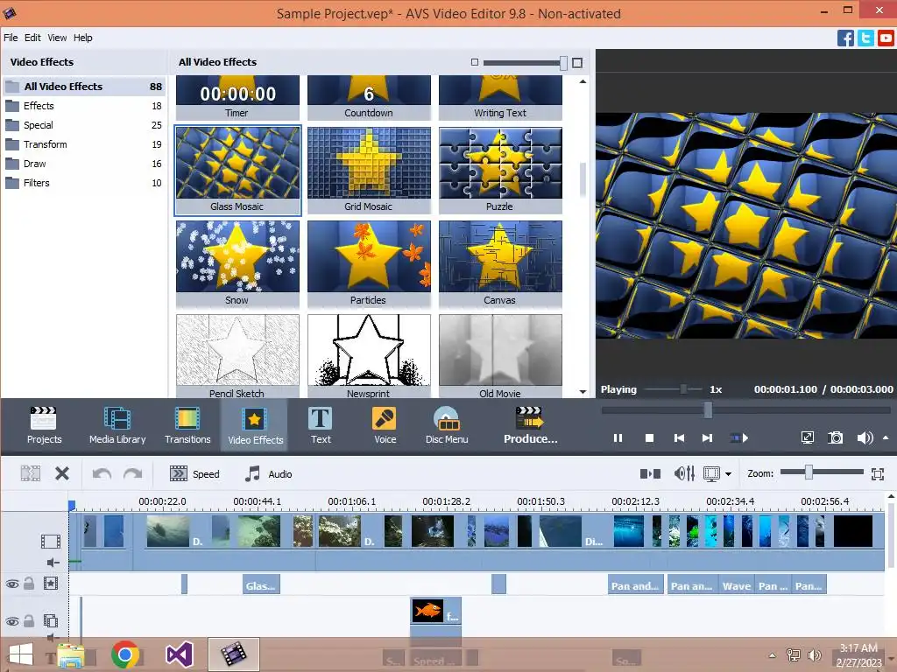Undo the last action

(x=102, y=473)
